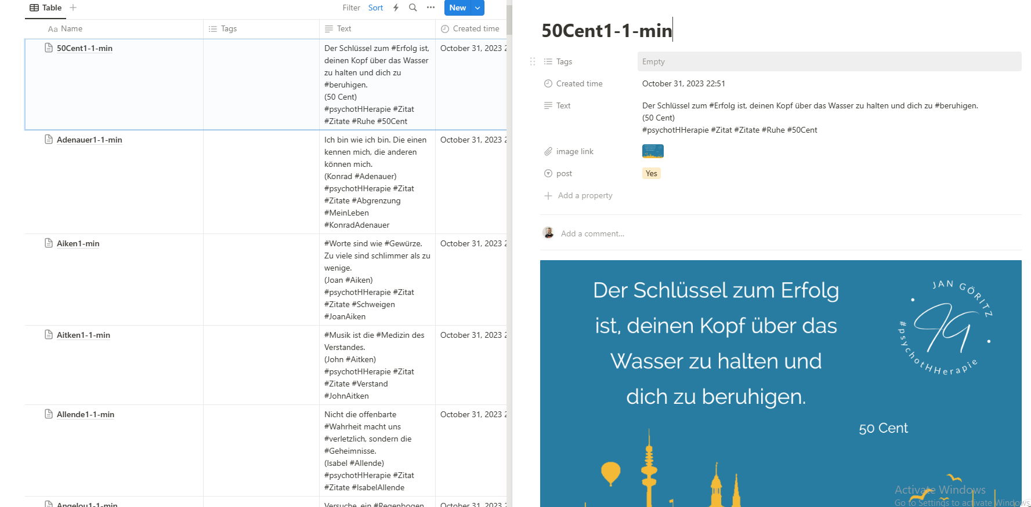Open the image link file thumbnail

point(653,151)
